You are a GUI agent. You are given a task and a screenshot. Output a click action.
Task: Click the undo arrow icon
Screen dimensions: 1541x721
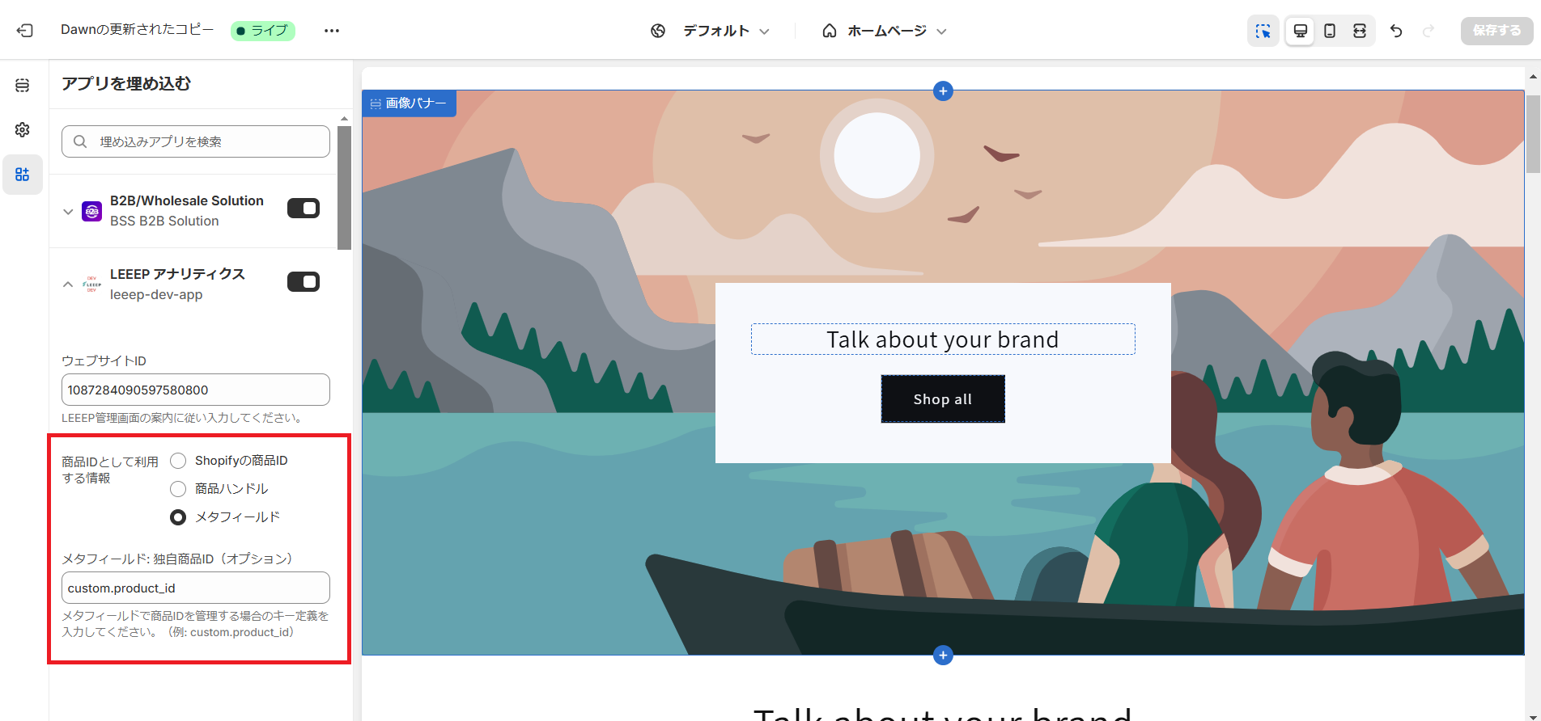(1396, 31)
